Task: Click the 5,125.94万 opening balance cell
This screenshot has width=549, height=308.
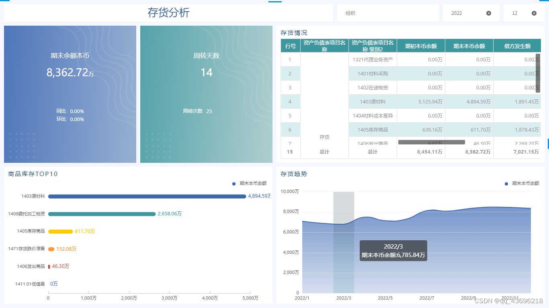Action: pos(421,101)
